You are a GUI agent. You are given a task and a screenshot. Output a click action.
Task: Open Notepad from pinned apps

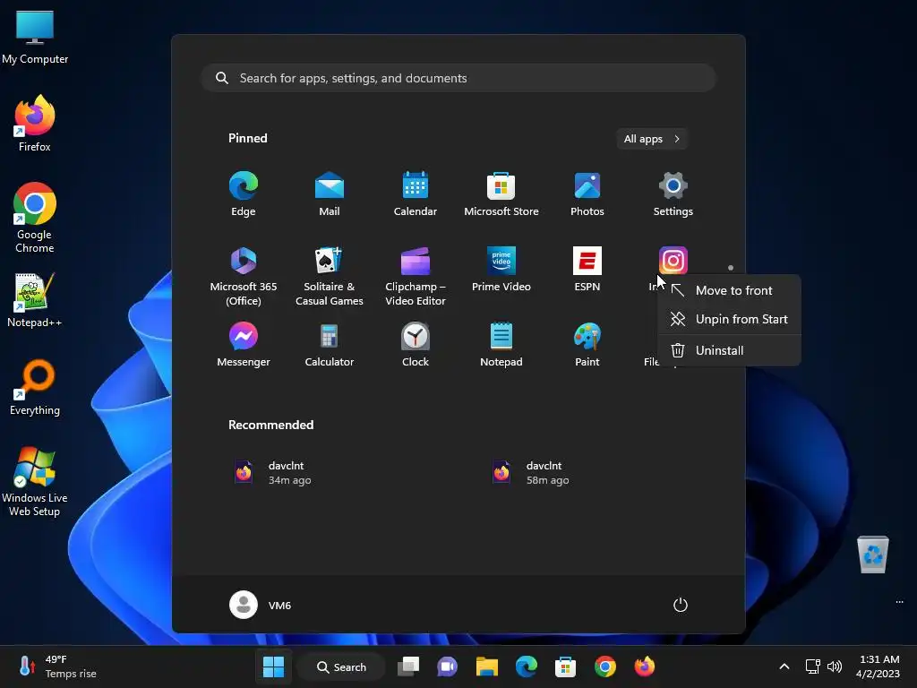click(x=501, y=345)
